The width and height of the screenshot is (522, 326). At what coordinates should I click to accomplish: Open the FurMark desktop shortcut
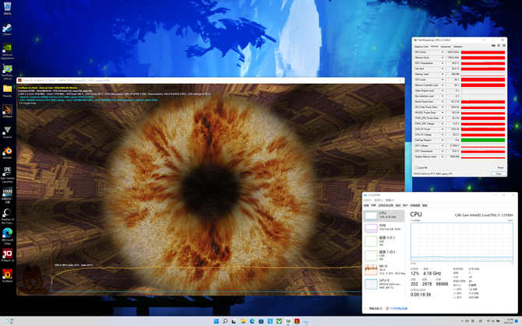(7, 274)
